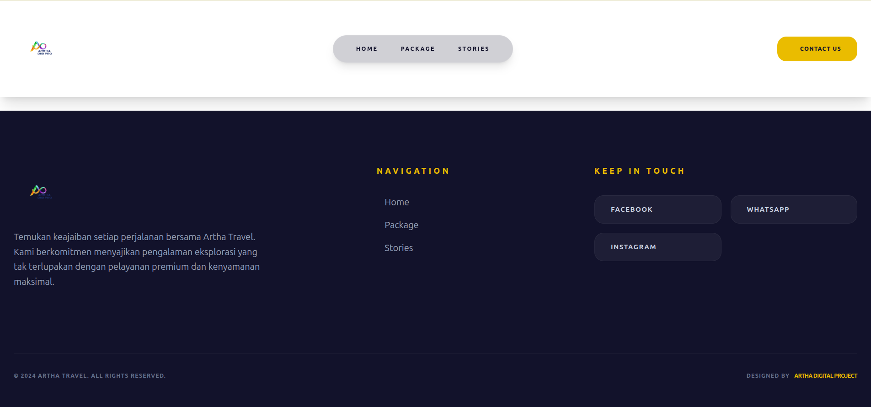Screen dimensions: 871x407
Task: Click the DESIGNED BY label
Action: pos(768,376)
